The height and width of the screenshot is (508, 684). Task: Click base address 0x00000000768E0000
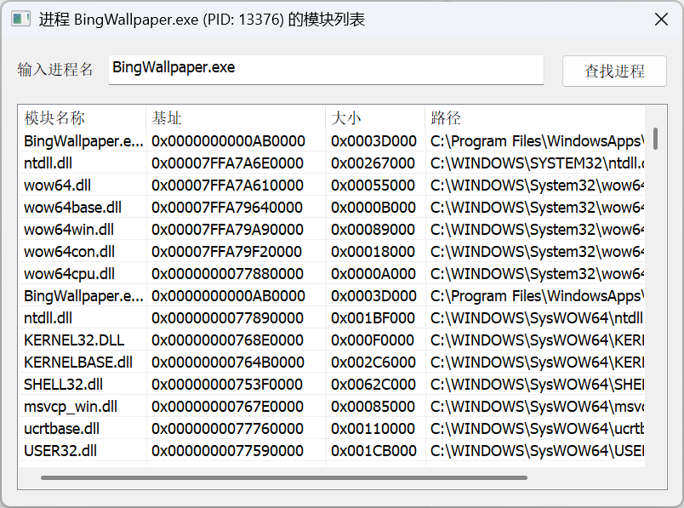pyautogui.click(x=227, y=340)
